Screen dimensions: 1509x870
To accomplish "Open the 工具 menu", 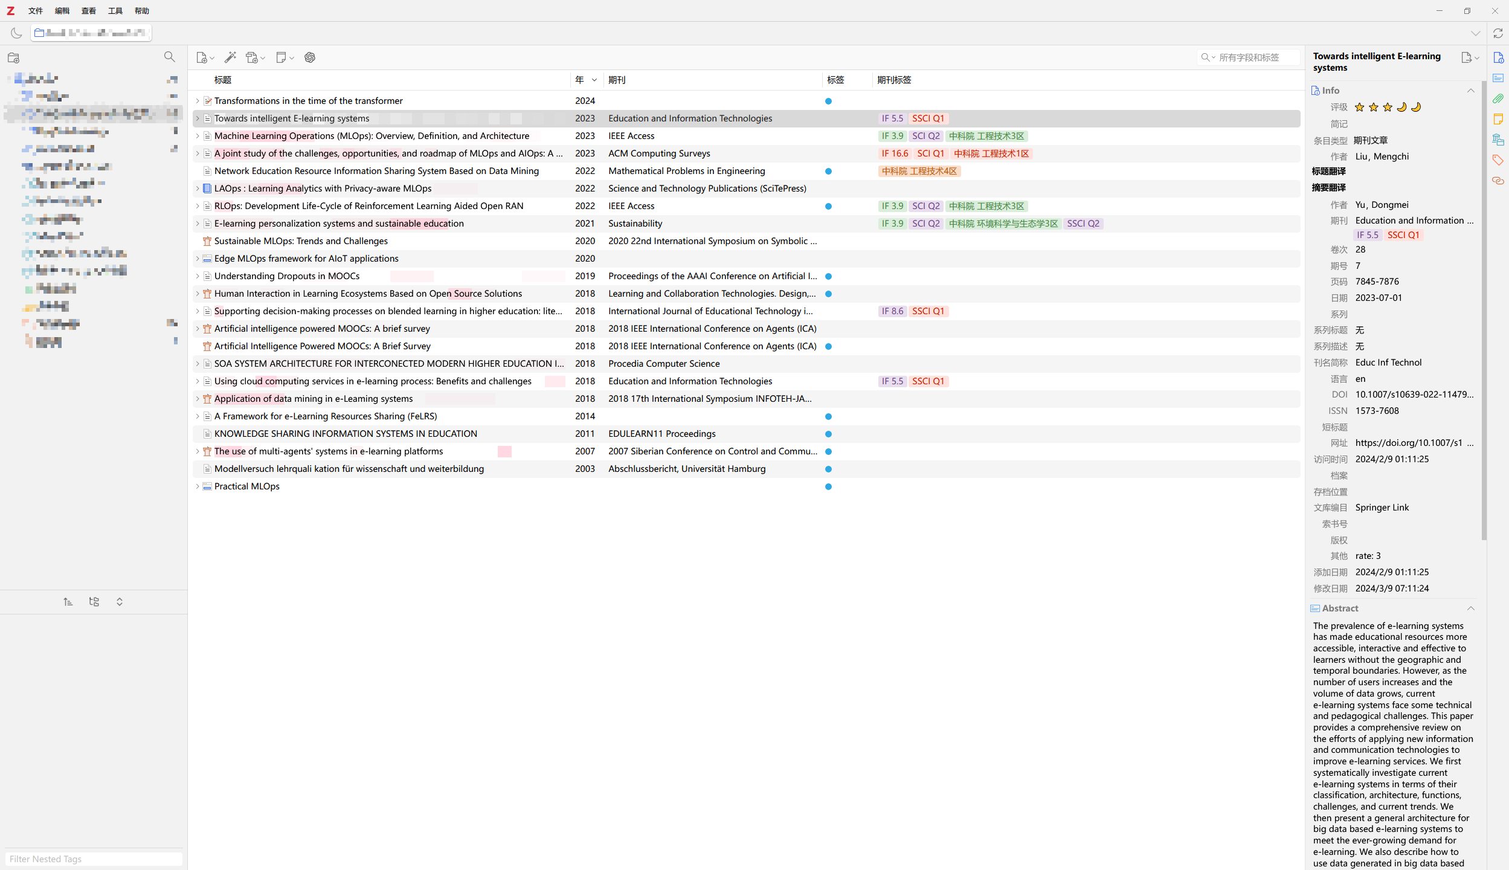I will point(115,11).
